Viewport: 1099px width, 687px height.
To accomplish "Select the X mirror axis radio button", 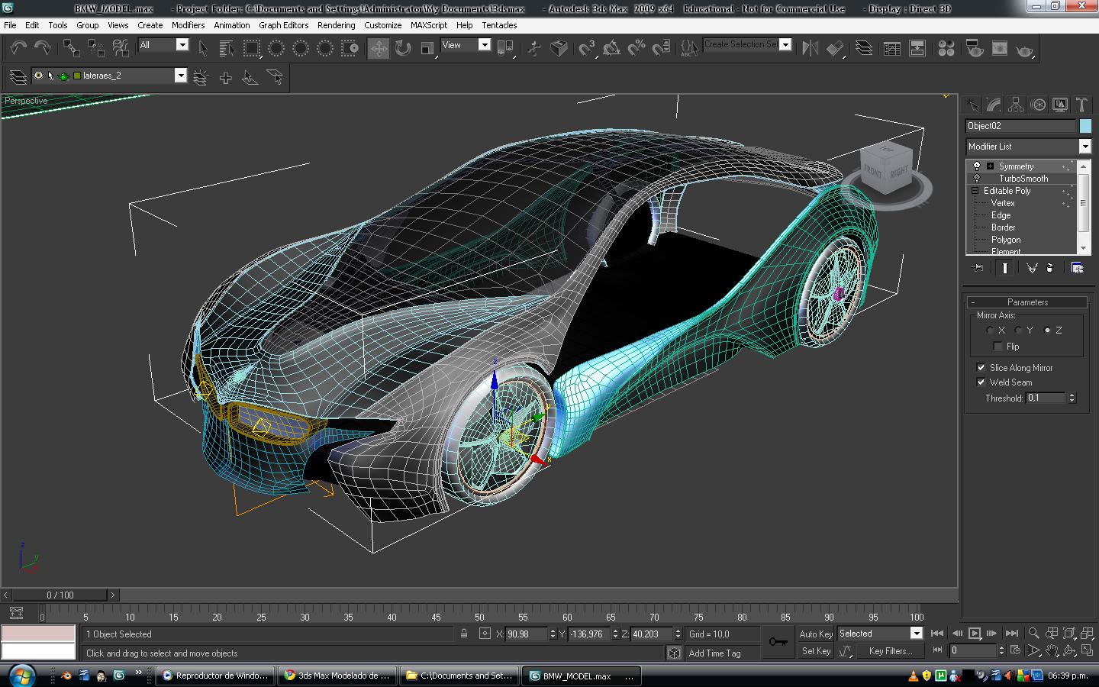I will click(x=991, y=331).
